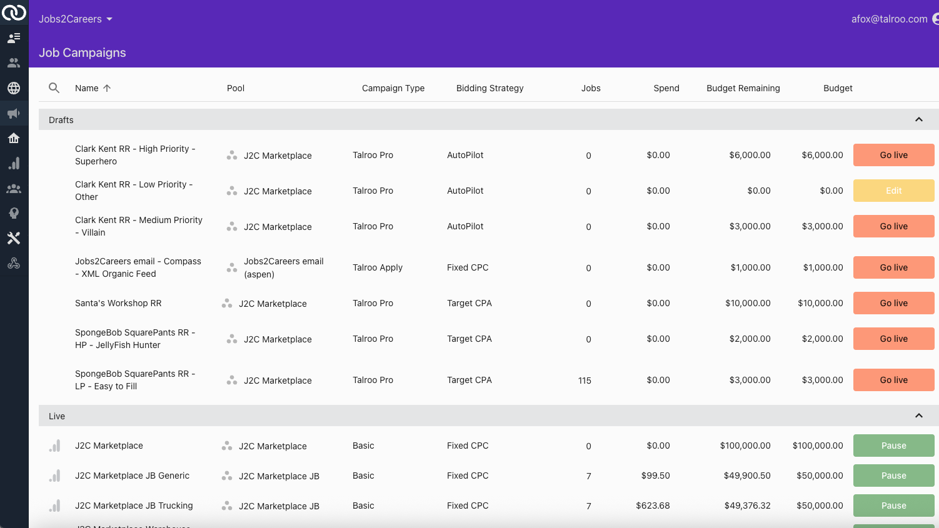Image resolution: width=939 pixels, height=528 pixels.
Task: Open Clark Kent RR - High Priority name
Action: click(x=135, y=155)
